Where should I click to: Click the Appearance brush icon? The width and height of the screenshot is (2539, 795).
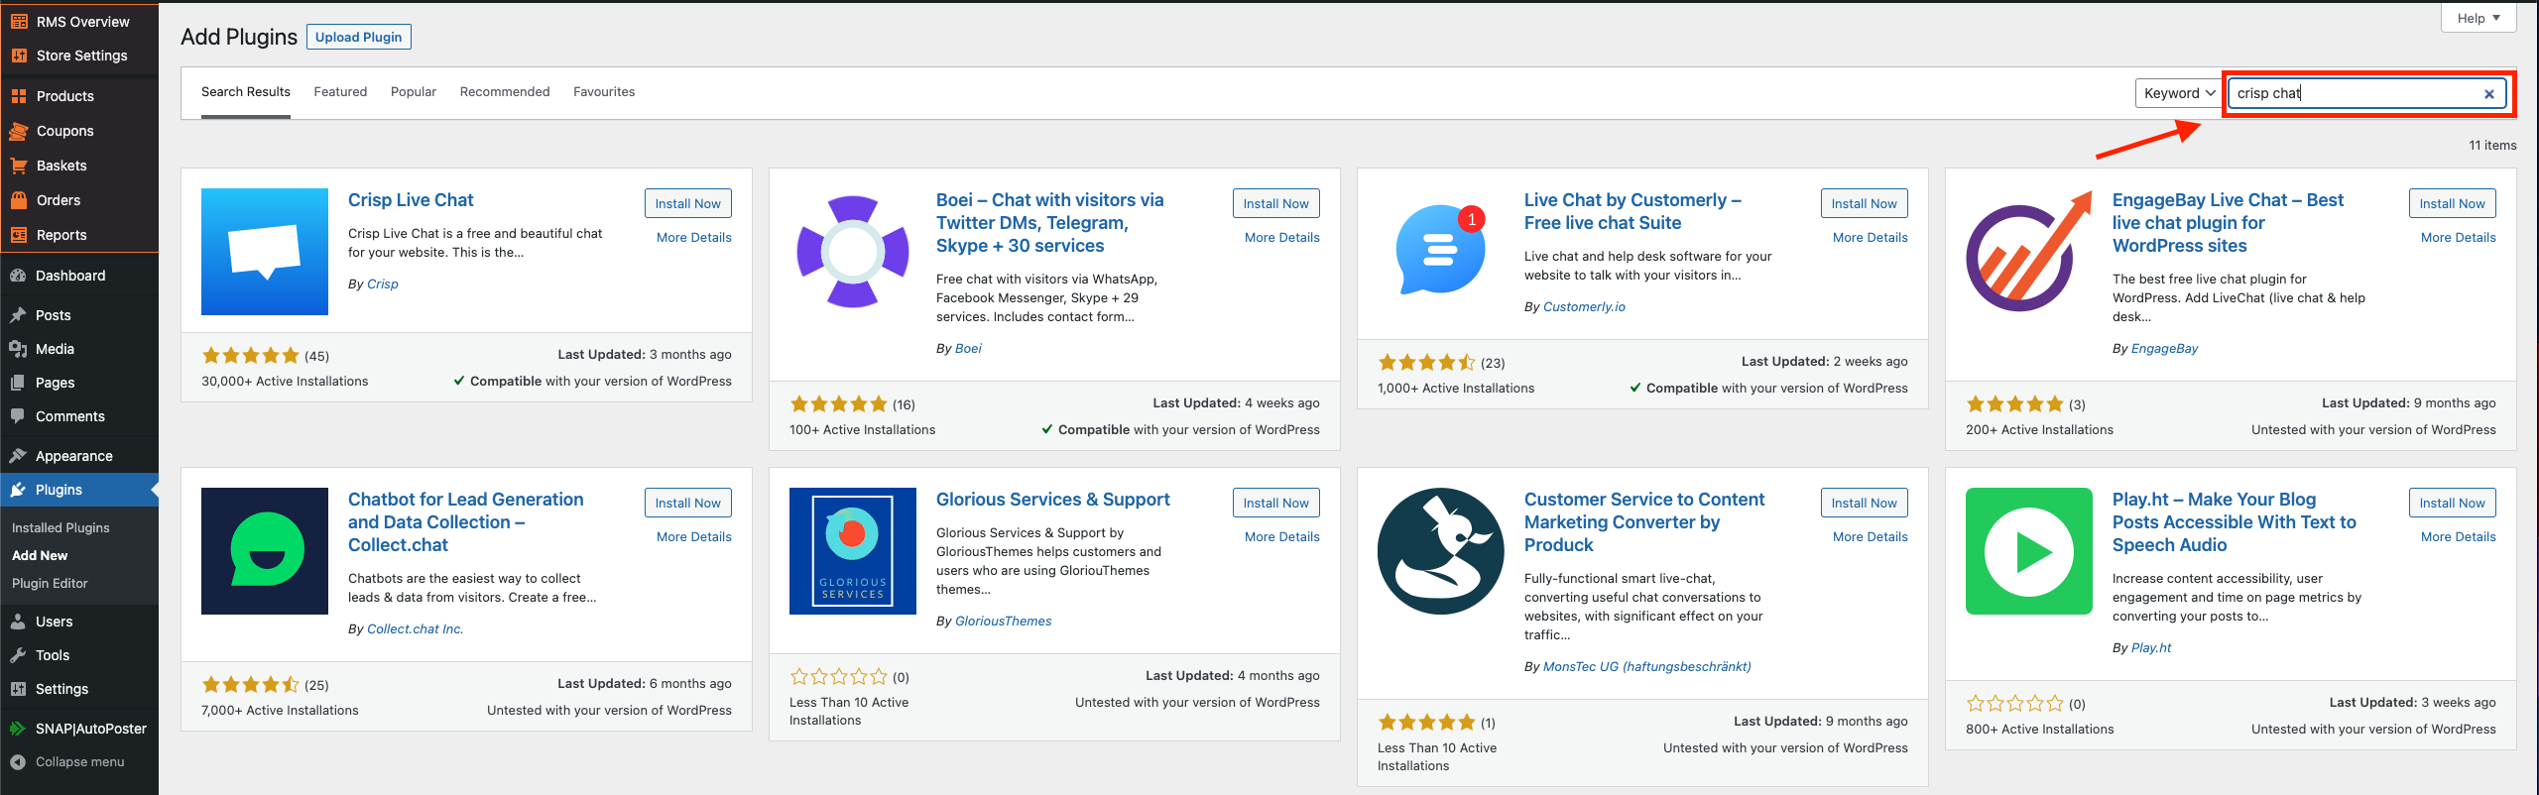tap(18, 456)
